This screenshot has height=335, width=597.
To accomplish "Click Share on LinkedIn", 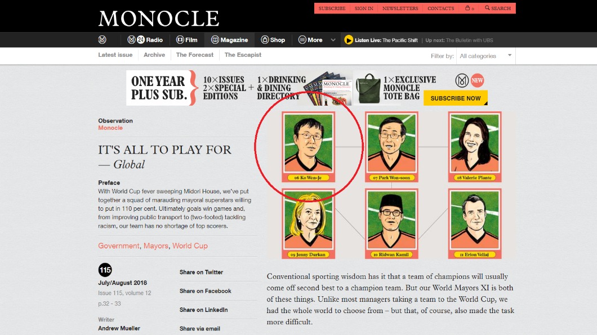I will (204, 310).
